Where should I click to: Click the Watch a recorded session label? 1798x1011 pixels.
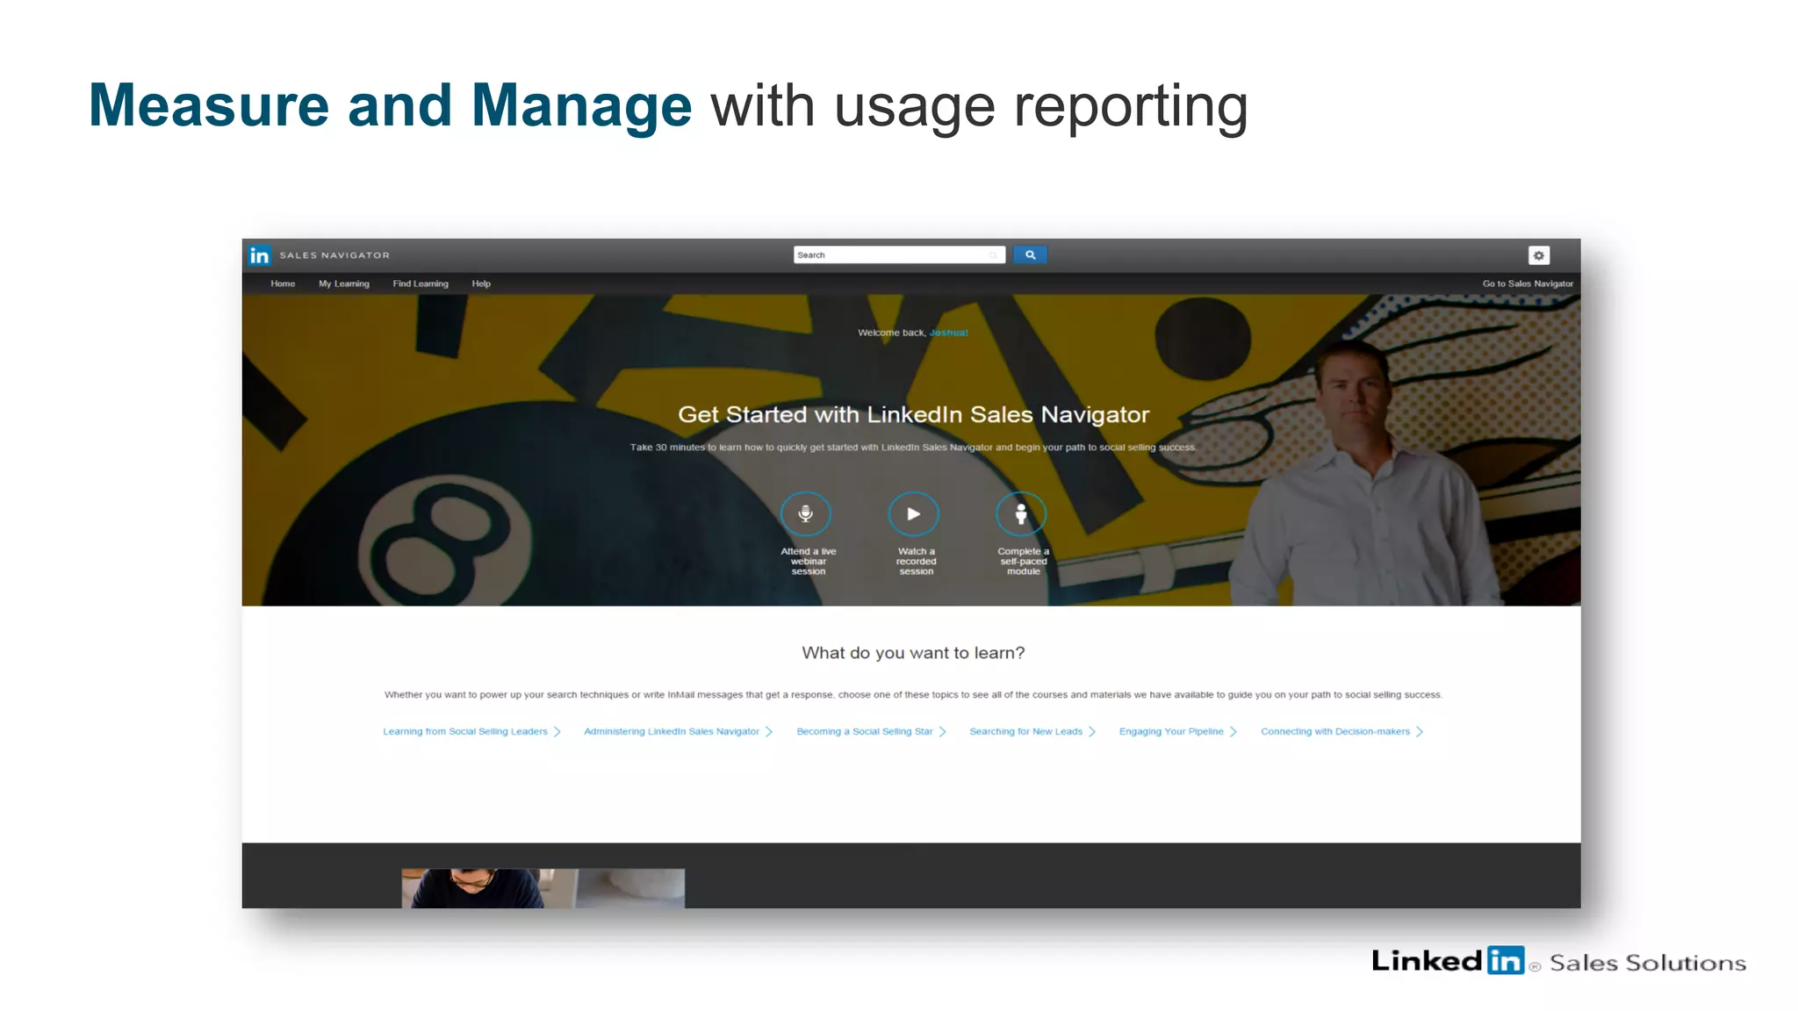[x=916, y=562]
